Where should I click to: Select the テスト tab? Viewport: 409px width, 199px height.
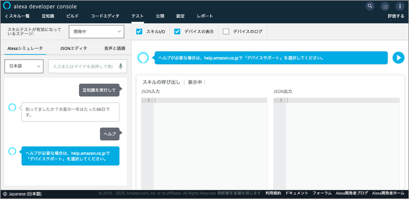pyautogui.click(x=138, y=16)
